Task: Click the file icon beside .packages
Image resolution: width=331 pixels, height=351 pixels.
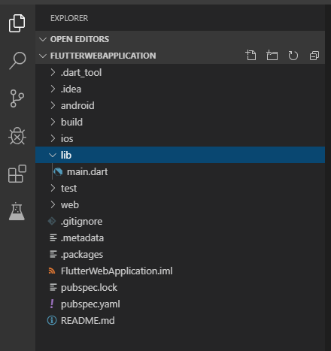Action: 53,254
